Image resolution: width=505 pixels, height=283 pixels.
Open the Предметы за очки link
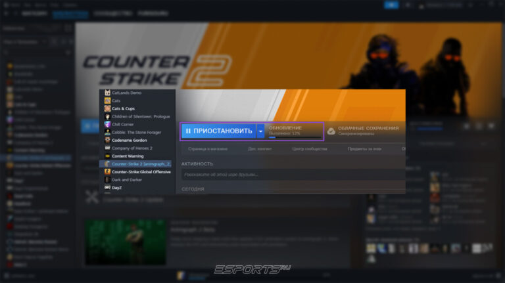coord(364,149)
